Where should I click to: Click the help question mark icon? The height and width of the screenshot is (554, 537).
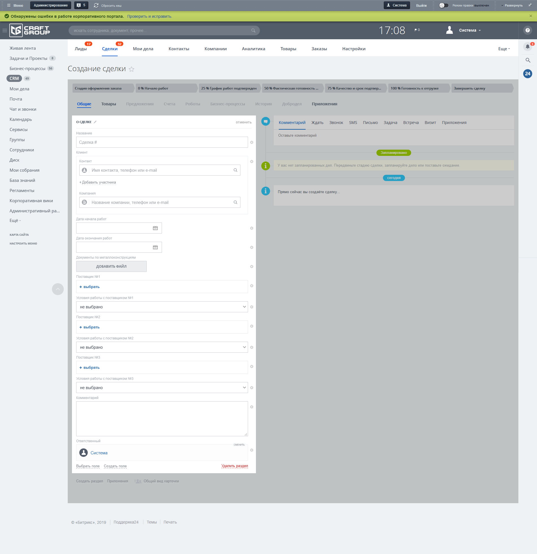[527, 30]
